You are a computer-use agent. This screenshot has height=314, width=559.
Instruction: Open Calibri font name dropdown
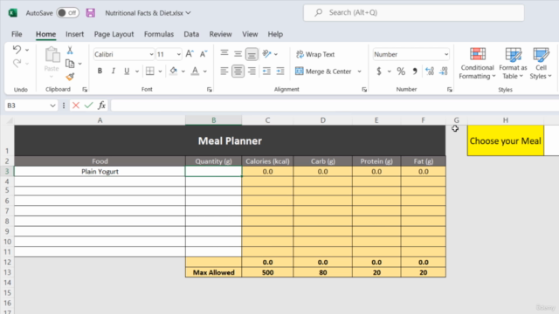[151, 54]
